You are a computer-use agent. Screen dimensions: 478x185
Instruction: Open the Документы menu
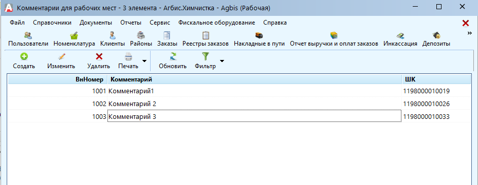tap(96, 23)
